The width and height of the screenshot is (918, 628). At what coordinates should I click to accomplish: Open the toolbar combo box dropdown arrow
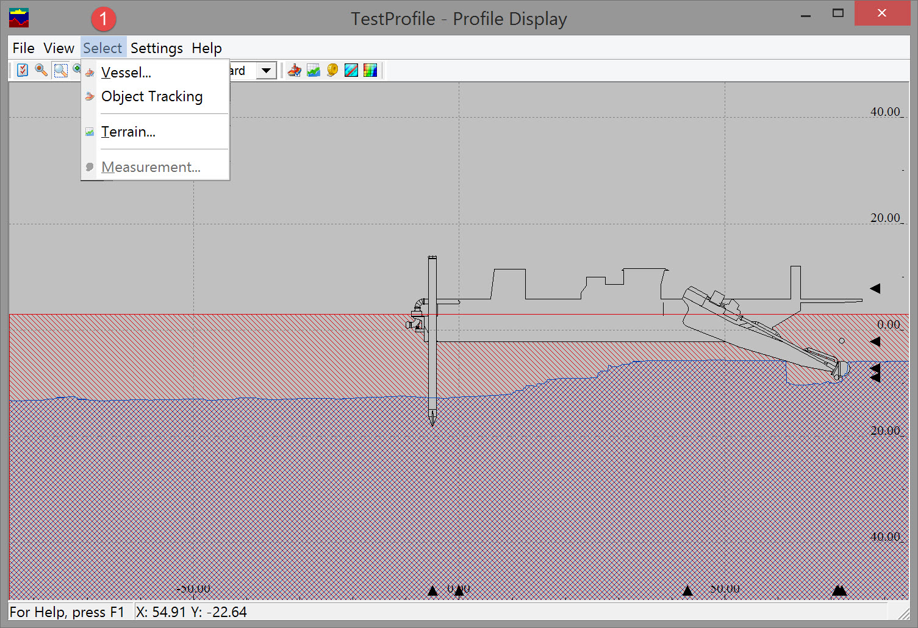tap(266, 71)
